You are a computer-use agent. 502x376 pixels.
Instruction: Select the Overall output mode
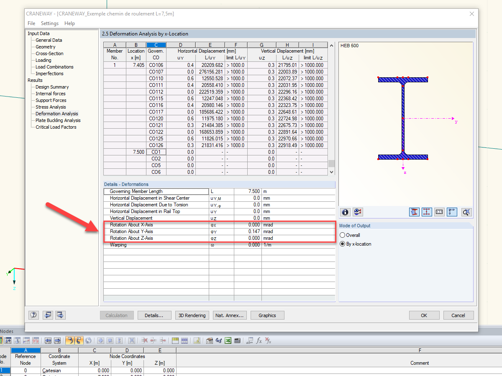coord(350,235)
